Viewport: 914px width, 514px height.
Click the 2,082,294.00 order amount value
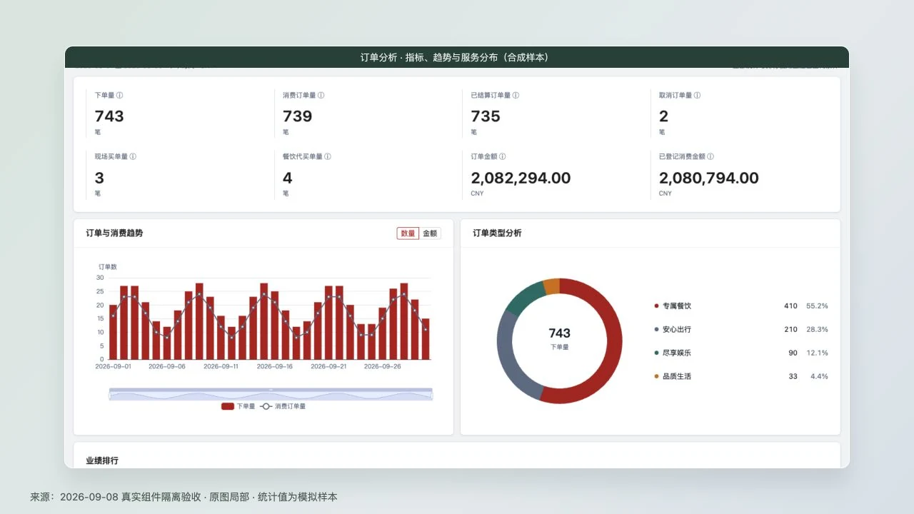coord(521,178)
